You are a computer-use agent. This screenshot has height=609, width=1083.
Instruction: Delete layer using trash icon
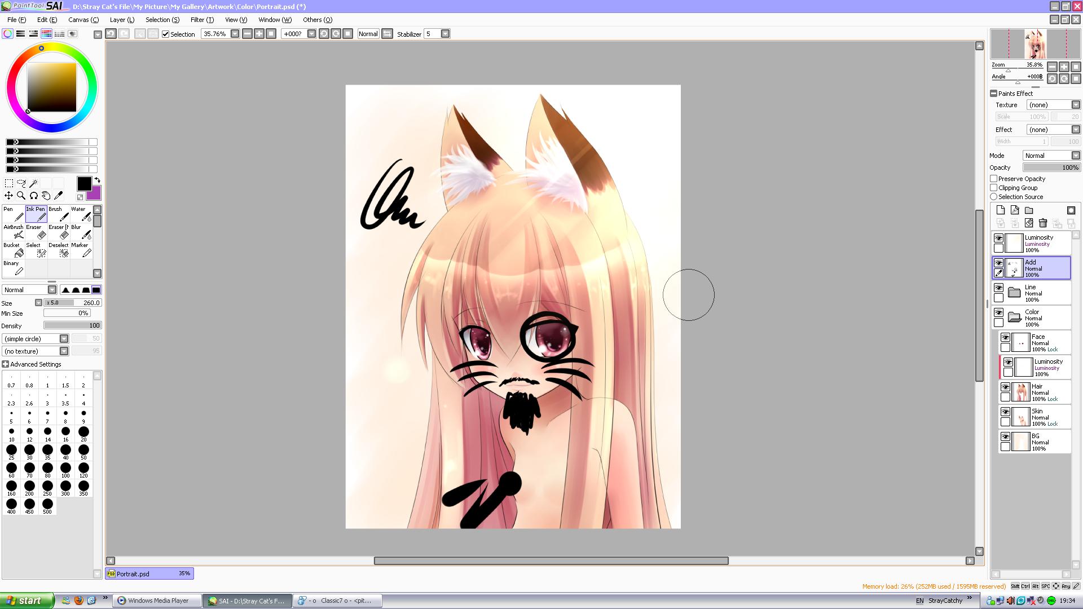(x=1043, y=223)
